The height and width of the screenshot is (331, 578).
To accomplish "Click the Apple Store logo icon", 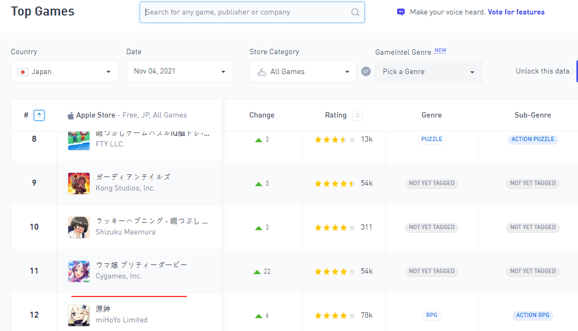I will 70,116.
